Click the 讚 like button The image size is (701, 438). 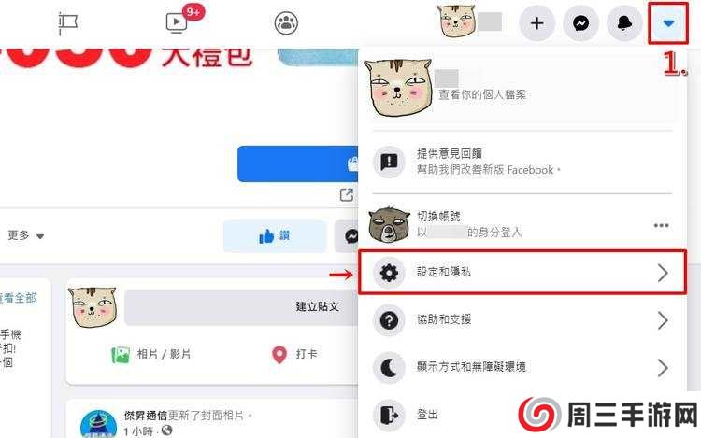click(x=275, y=235)
